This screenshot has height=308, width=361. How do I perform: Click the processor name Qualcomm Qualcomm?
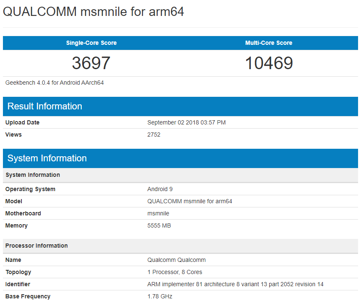pos(177,260)
